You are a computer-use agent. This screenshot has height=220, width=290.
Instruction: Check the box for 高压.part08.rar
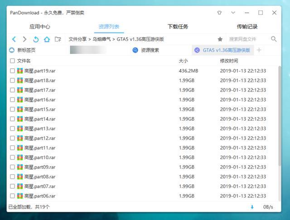(x=12, y=176)
